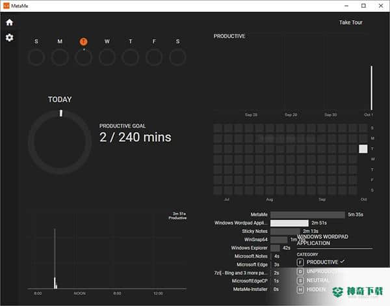Click the PRODUCTIVE chart heading
The width and height of the screenshot is (390, 306).
click(229, 36)
